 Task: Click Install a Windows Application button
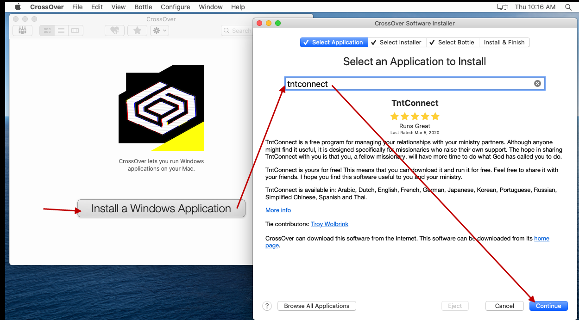(161, 209)
